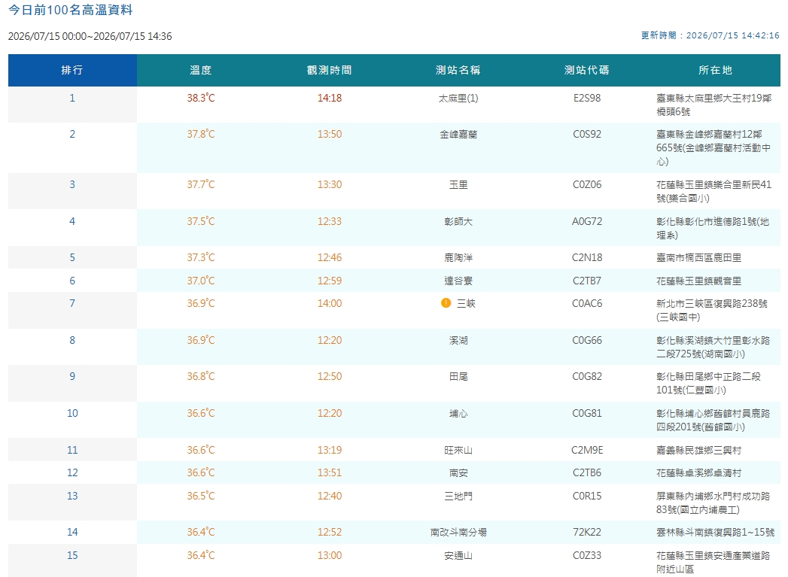Click temperature value 37.5°C
This screenshot has width=788, height=577.
point(201,221)
